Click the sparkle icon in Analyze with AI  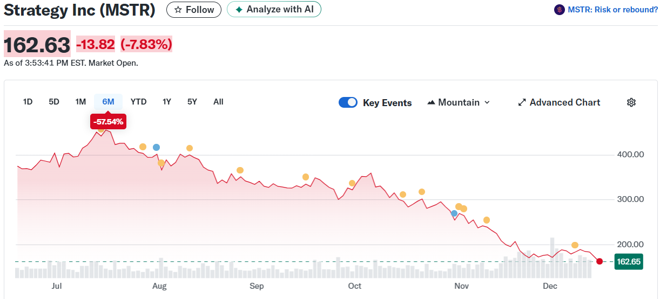click(x=239, y=10)
